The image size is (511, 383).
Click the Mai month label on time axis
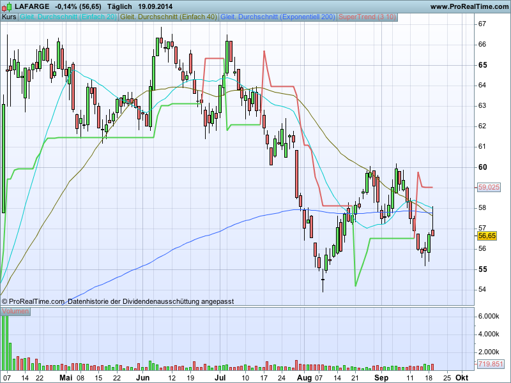pos(66,378)
